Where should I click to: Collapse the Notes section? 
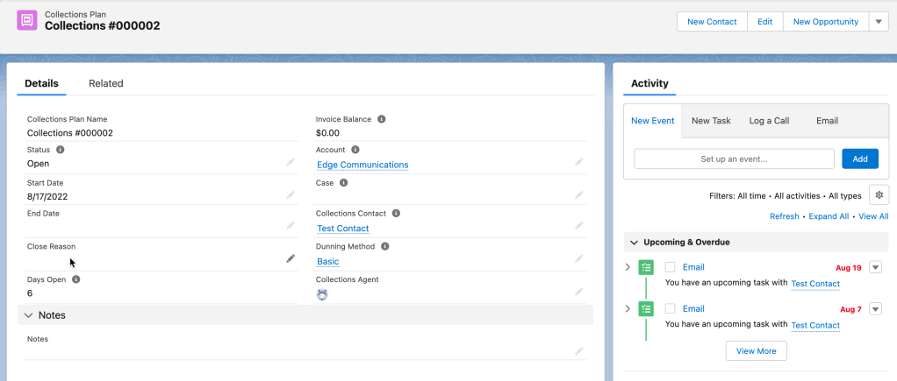point(29,315)
